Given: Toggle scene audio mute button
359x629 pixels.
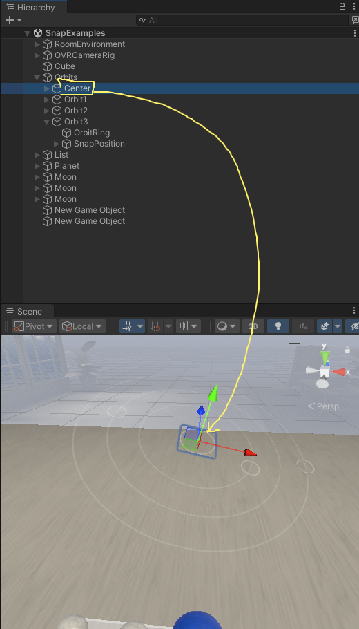Looking at the screenshot, I should click(x=303, y=326).
